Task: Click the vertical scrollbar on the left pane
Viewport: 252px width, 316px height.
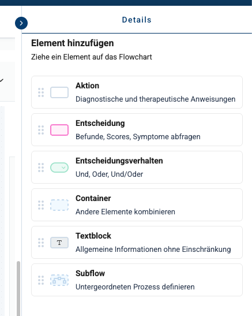Action: tap(18, 288)
